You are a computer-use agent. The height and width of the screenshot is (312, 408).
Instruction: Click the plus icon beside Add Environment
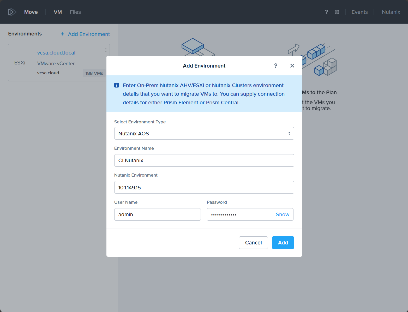coord(62,34)
